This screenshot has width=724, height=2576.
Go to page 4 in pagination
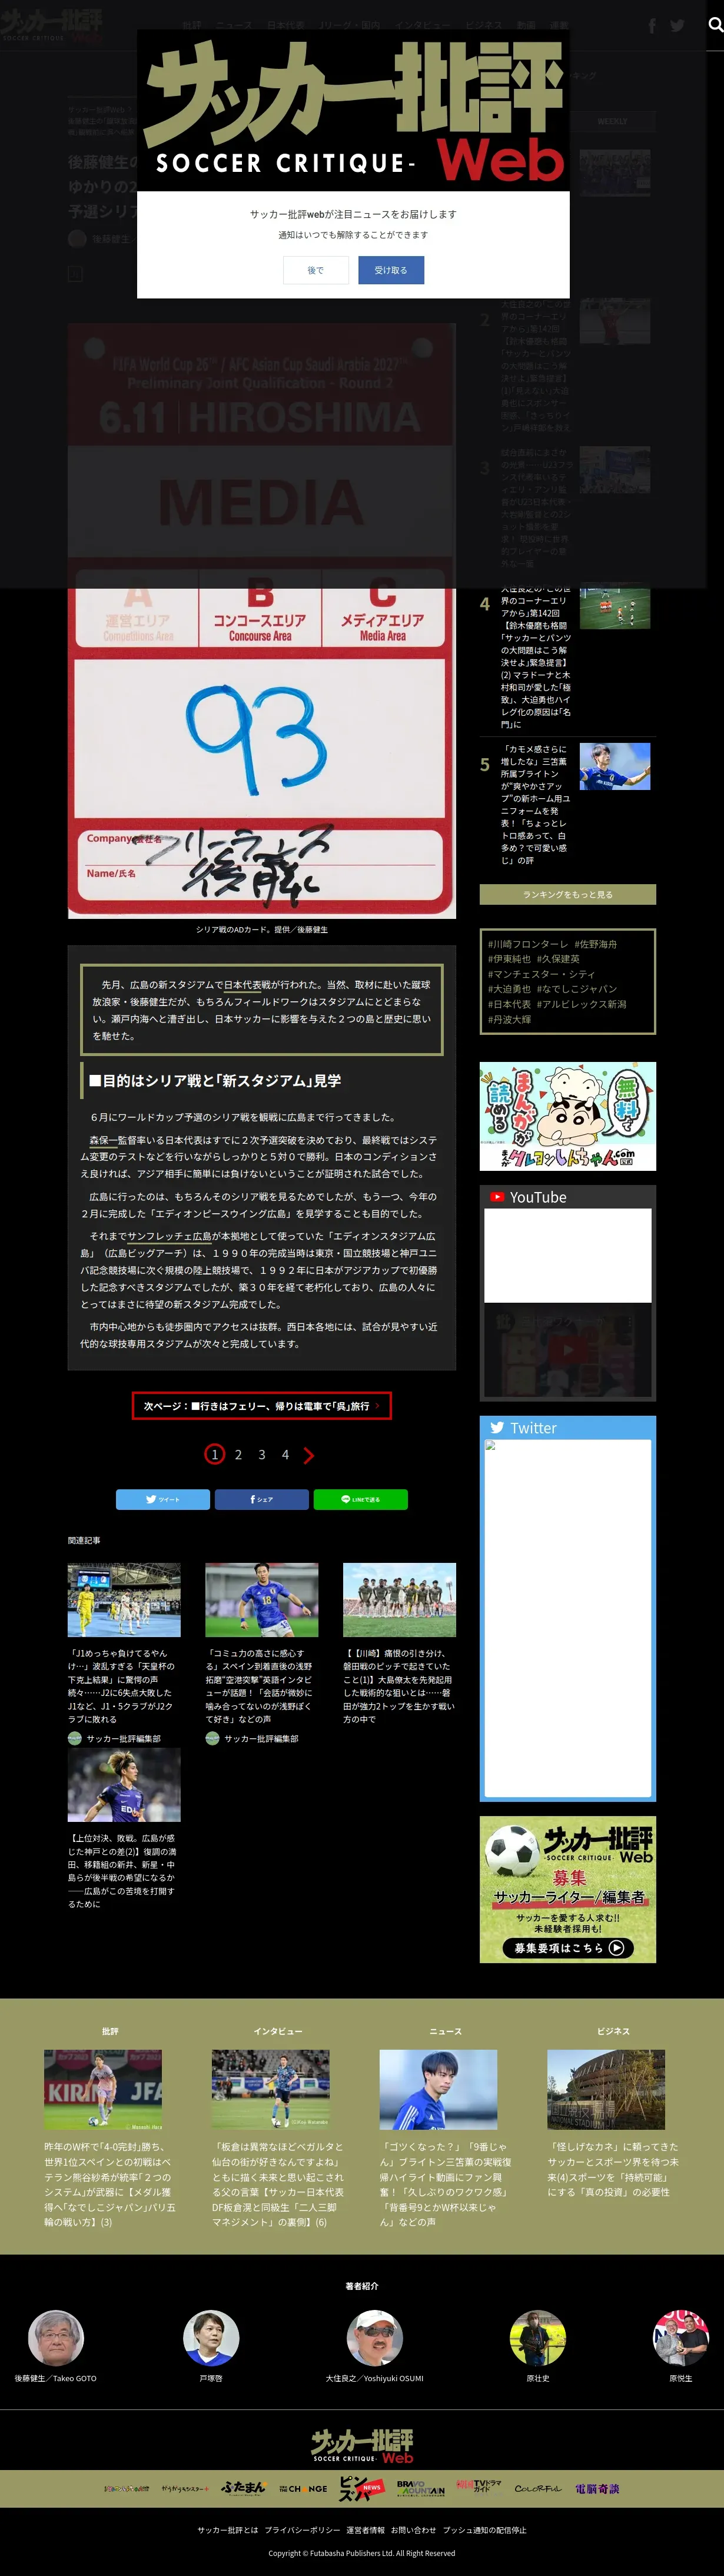pos(285,1455)
